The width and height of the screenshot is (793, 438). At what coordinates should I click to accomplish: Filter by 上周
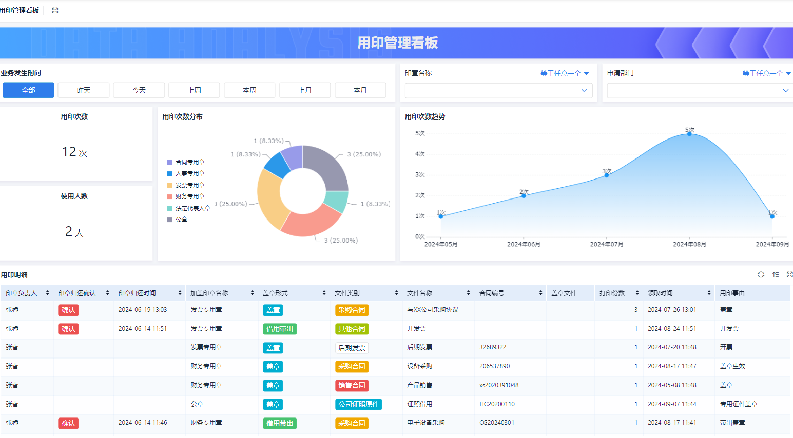pyautogui.click(x=195, y=90)
